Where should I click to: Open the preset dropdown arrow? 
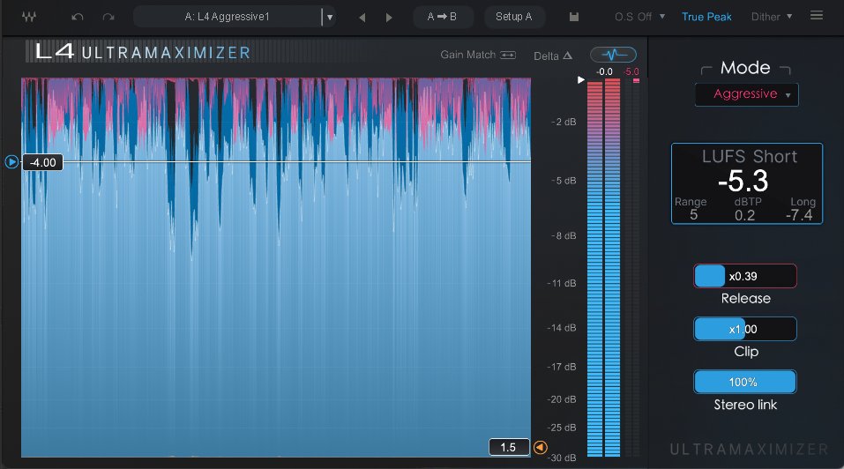click(330, 18)
